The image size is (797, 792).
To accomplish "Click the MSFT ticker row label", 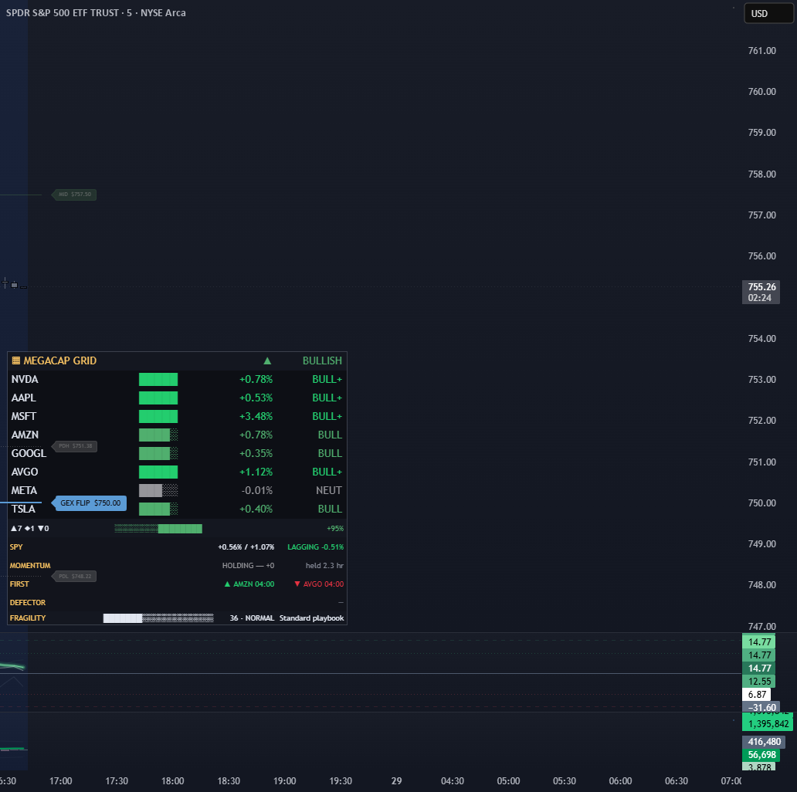I will click(23, 417).
